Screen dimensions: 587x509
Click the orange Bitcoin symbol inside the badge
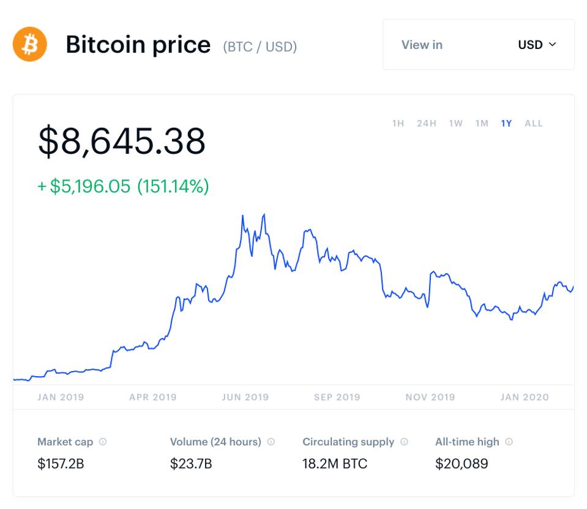tap(30, 43)
